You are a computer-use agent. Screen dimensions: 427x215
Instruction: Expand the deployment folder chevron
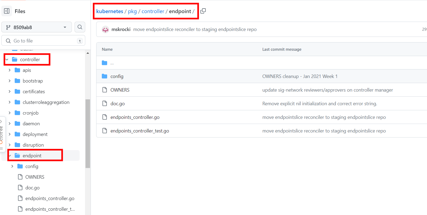[x=10, y=134]
